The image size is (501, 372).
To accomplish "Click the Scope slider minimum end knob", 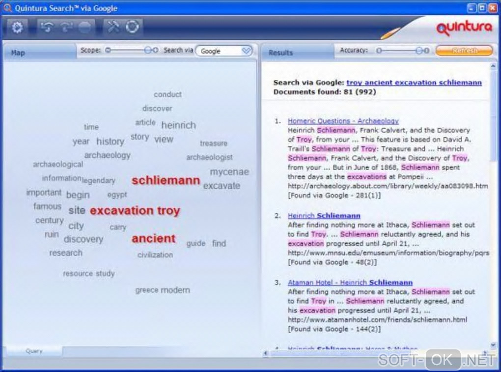I will tap(108, 50).
